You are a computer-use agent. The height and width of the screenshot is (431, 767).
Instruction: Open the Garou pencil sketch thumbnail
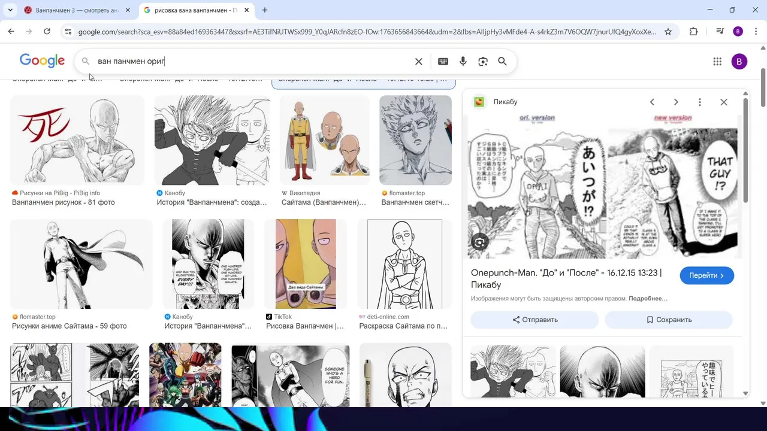[415, 140]
